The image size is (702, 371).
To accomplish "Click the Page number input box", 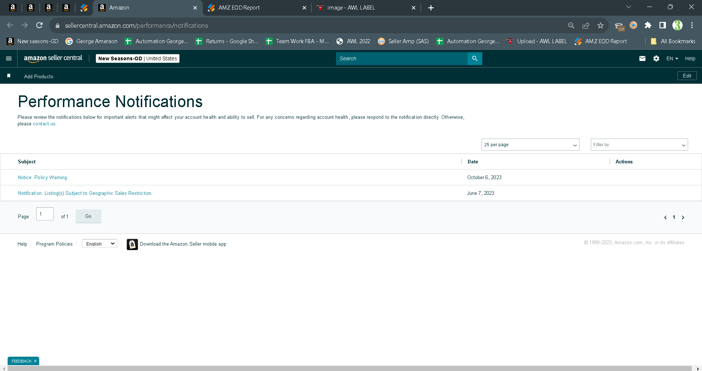I will pyautogui.click(x=45, y=214).
